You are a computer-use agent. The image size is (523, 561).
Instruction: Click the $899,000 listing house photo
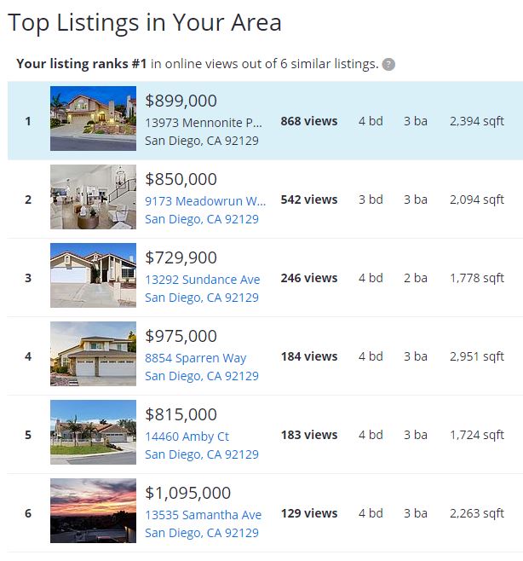94,119
